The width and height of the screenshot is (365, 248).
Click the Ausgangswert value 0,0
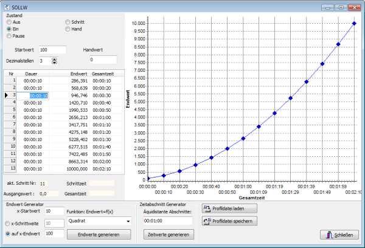pyautogui.click(x=49, y=194)
